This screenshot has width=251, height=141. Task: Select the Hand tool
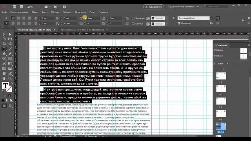4,78
